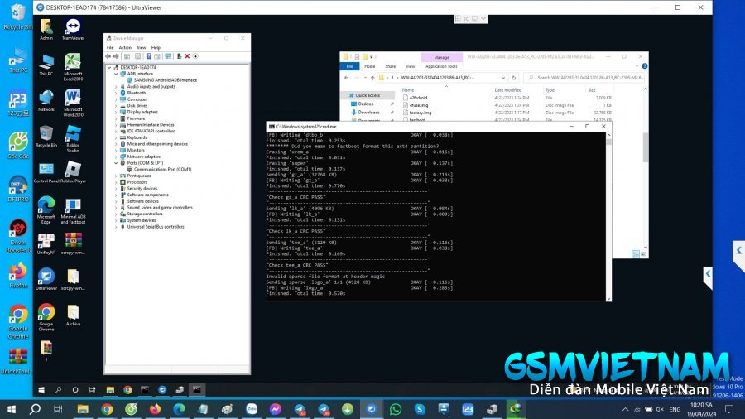Image resolution: width=745 pixels, height=419 pixels.
Task: Open Roblox Studio desktop shortcut
Action: coord(73,139)
